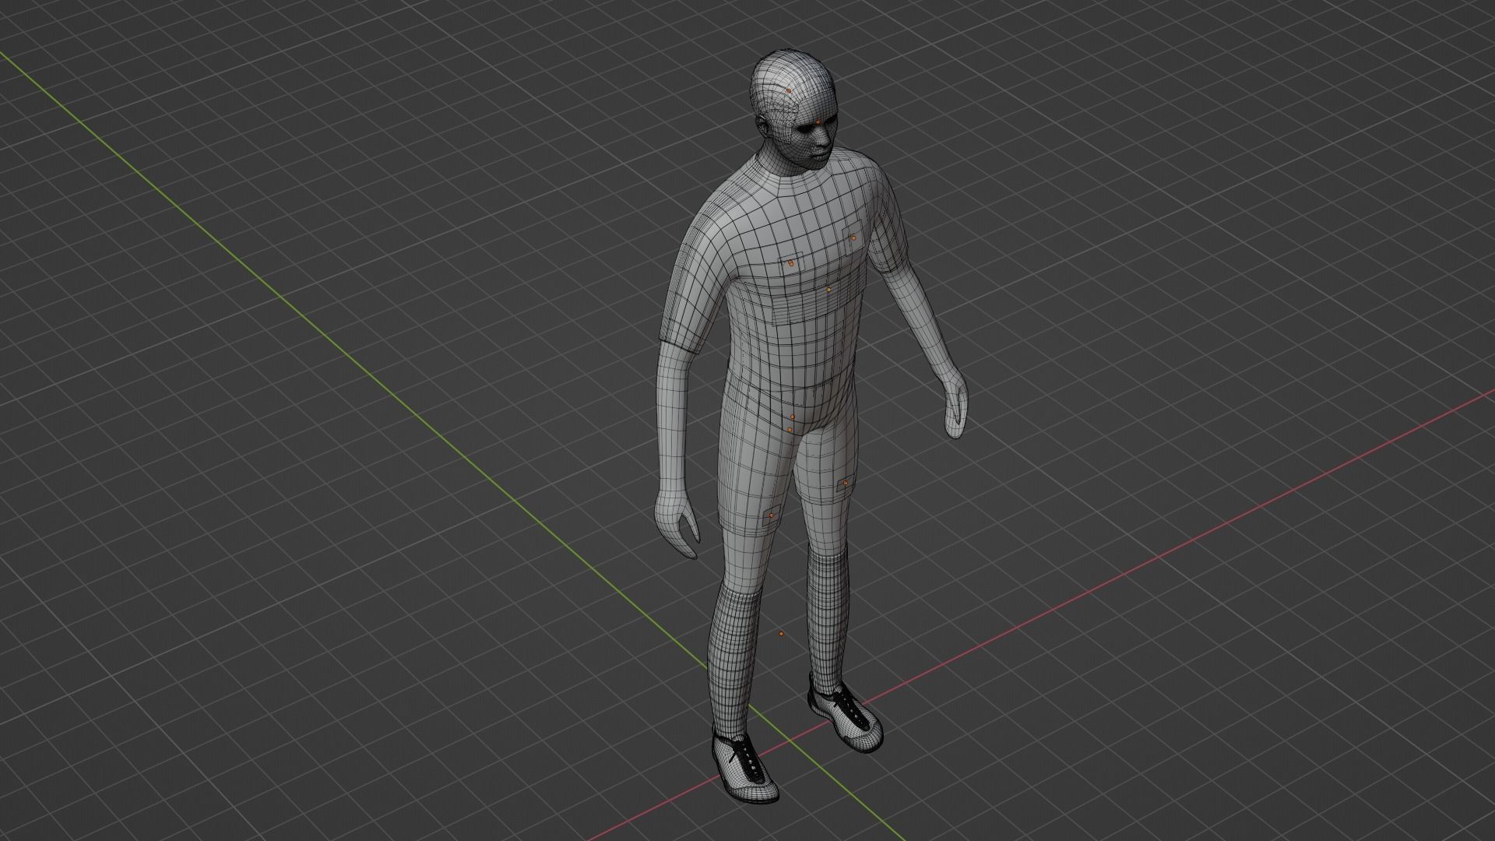Viewport: 1495px width, 841px height.
Task: Select the hand hanging beside the hip
Action: tap(956, 406)
